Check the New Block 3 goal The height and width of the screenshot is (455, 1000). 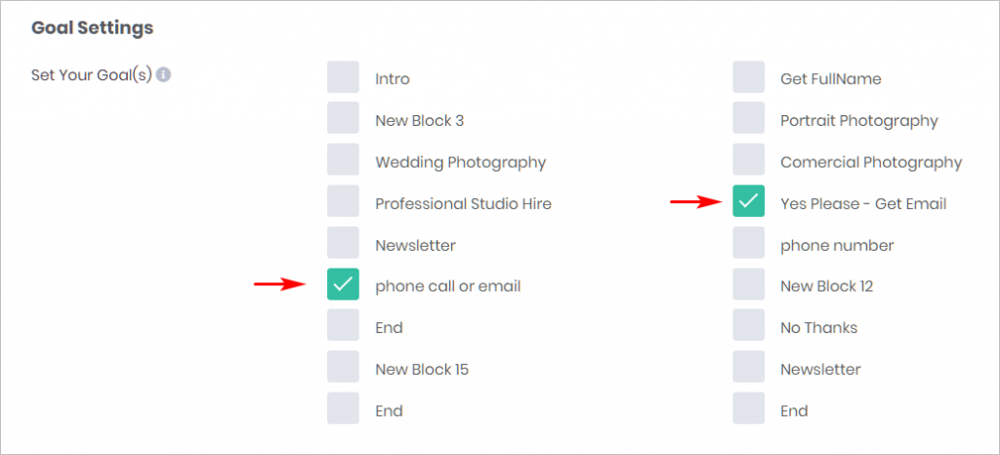tap(343, 118)
